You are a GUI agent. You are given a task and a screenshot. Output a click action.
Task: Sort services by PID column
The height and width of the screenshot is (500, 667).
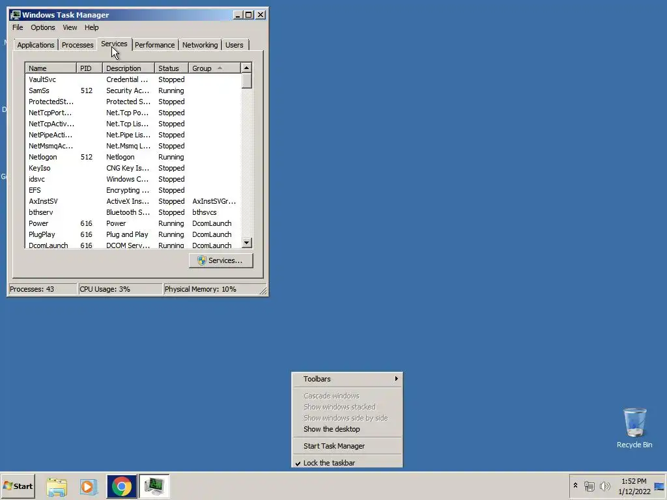tap(90, 68)
